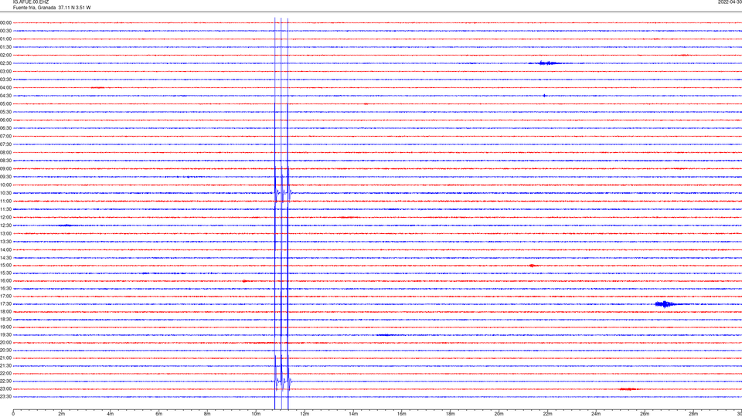
Task: Select the 10:30 trace label
Action: point(5,193)
